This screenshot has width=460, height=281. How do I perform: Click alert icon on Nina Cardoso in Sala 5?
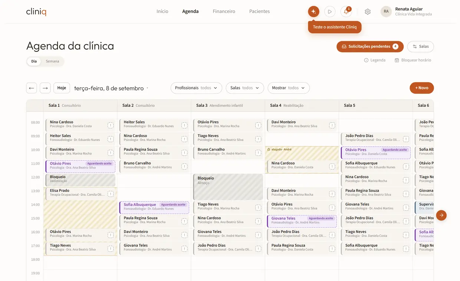(x=406, y=180)
